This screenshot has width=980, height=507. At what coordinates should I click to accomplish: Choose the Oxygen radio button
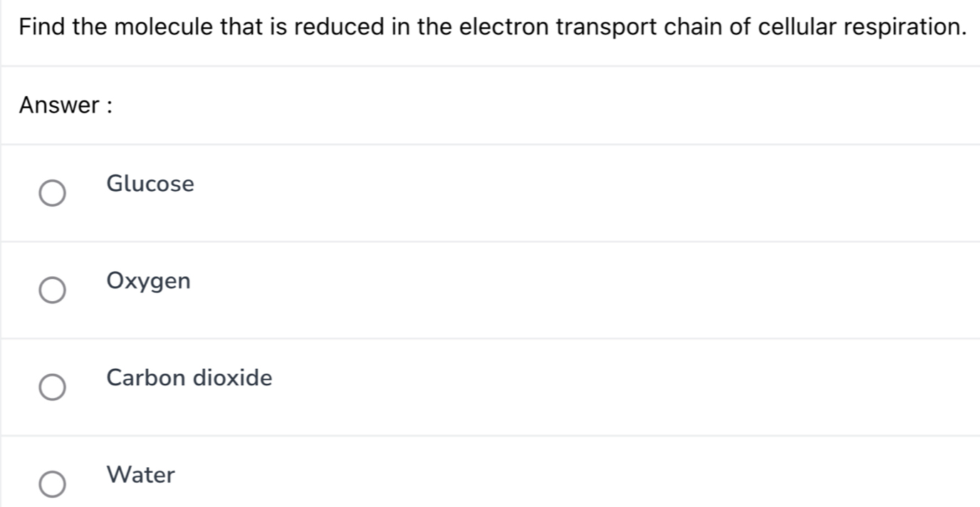pyautogui.click(x=51, y=291)
